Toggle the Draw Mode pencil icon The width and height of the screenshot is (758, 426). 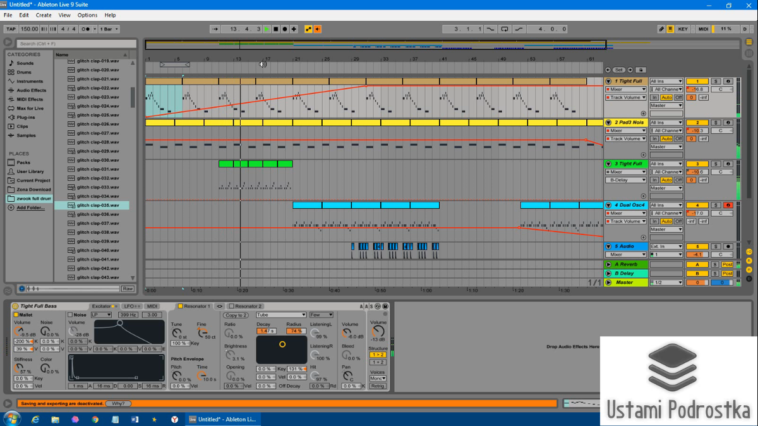[x=661, y=29]
